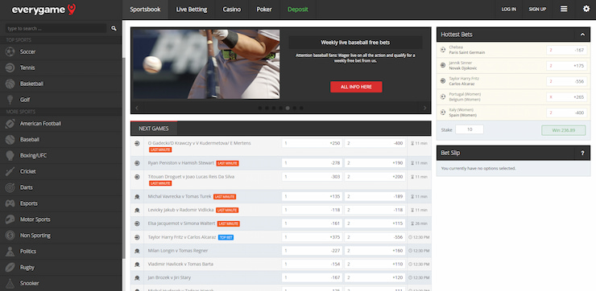The height and width of the screenshot is (291, 596).
Task: Collapse the Hottest Bets panel
Action: (x=582, y=35)
